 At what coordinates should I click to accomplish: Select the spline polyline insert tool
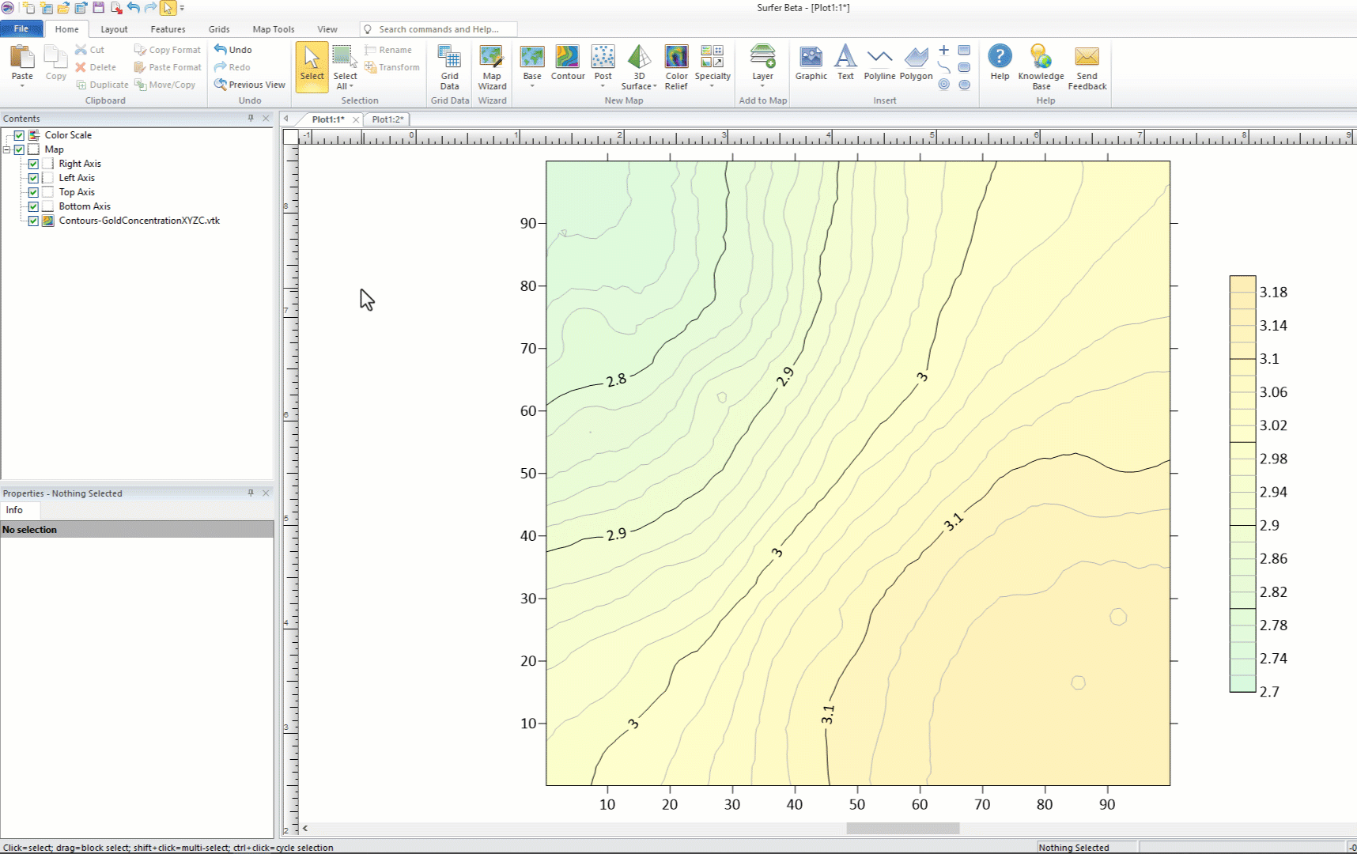943,67
